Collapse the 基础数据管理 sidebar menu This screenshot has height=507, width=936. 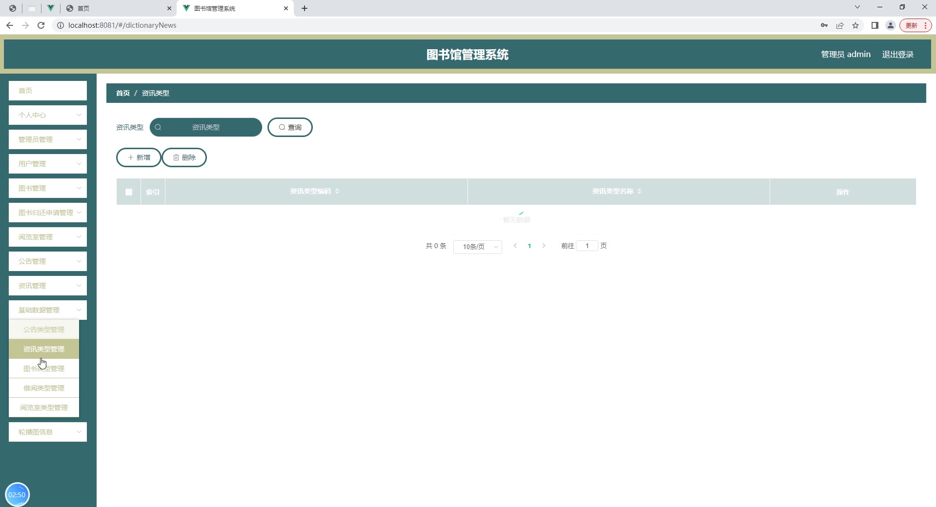coord(48,310)
